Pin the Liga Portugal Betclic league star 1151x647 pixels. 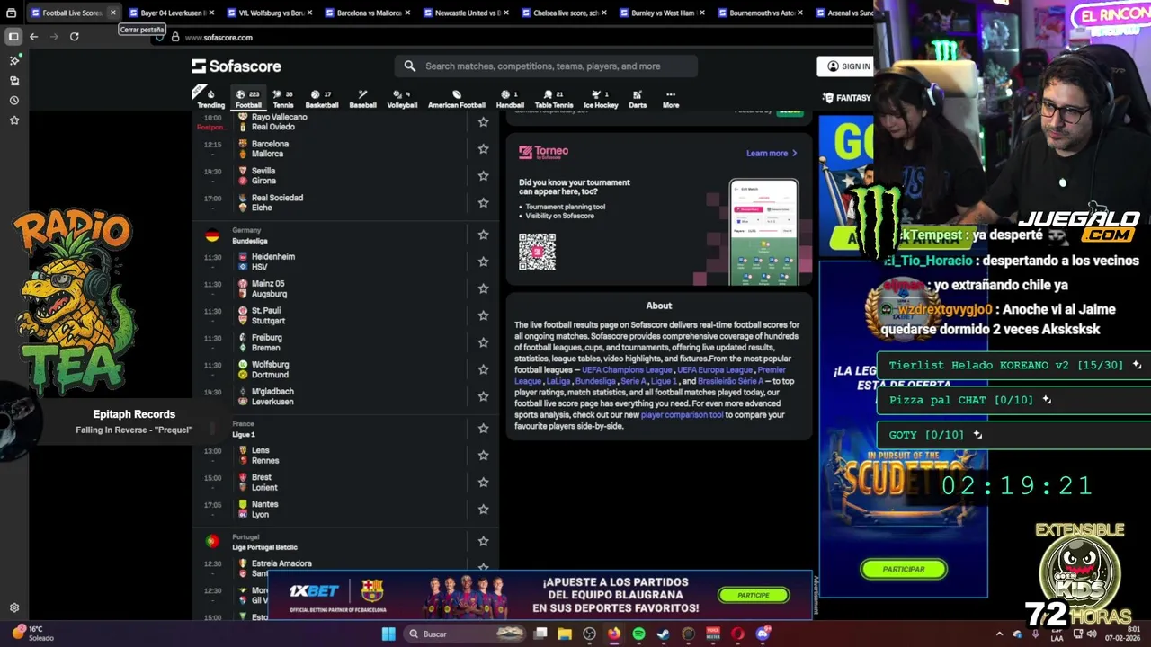point(483,541)
